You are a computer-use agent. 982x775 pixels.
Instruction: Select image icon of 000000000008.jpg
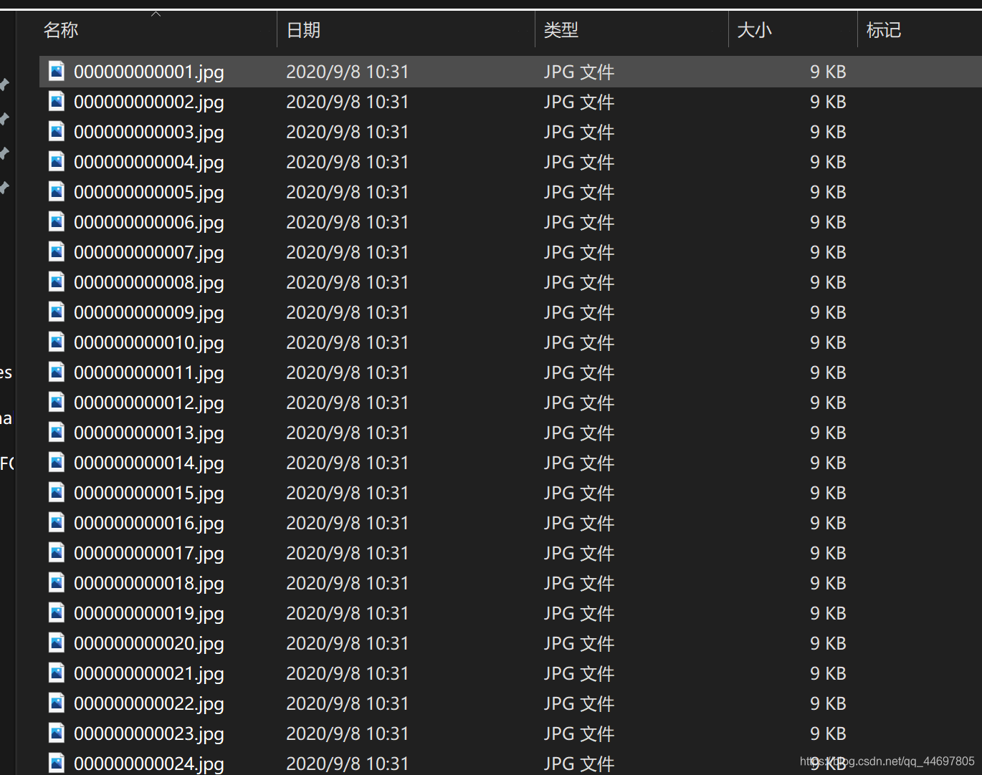pos(57,281)
